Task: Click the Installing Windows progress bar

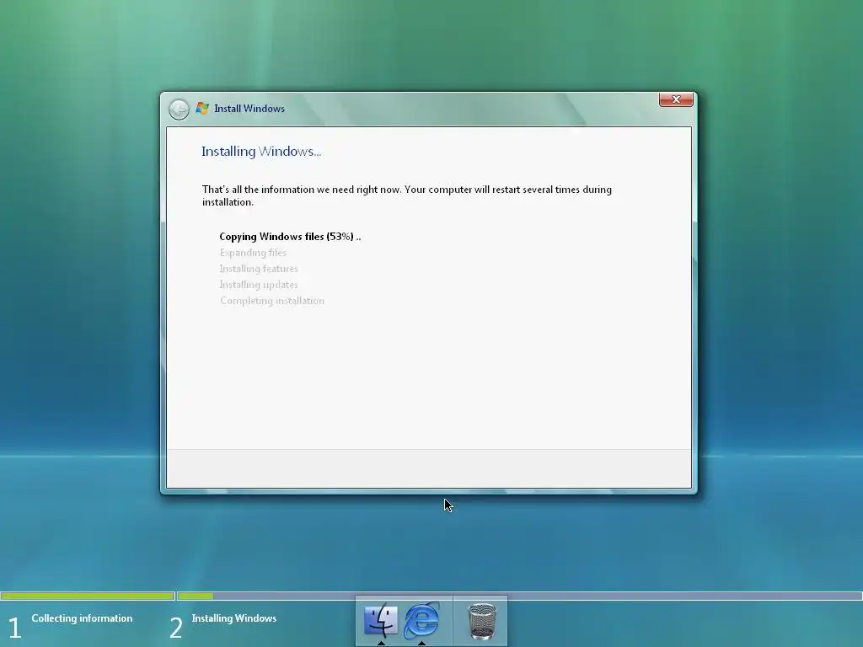Action: [x=519, y=596]
